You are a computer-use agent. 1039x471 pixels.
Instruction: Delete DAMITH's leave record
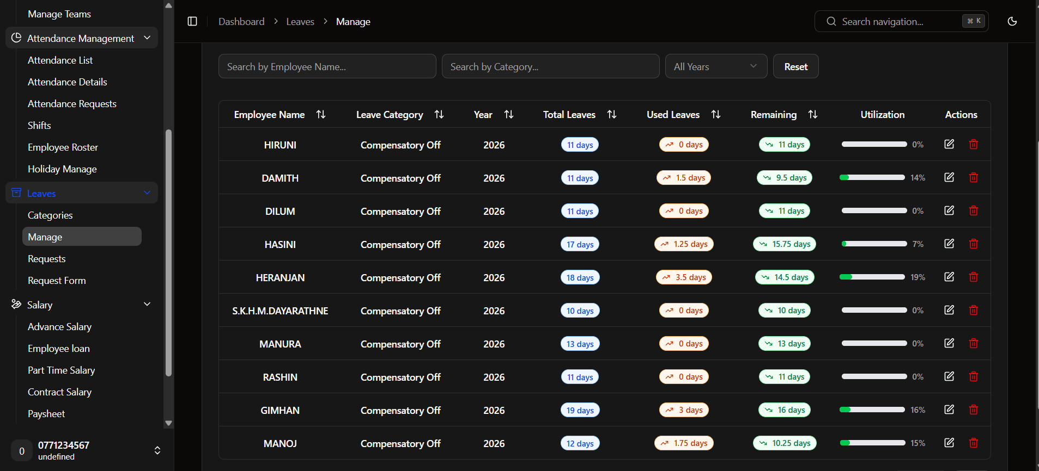974,177
